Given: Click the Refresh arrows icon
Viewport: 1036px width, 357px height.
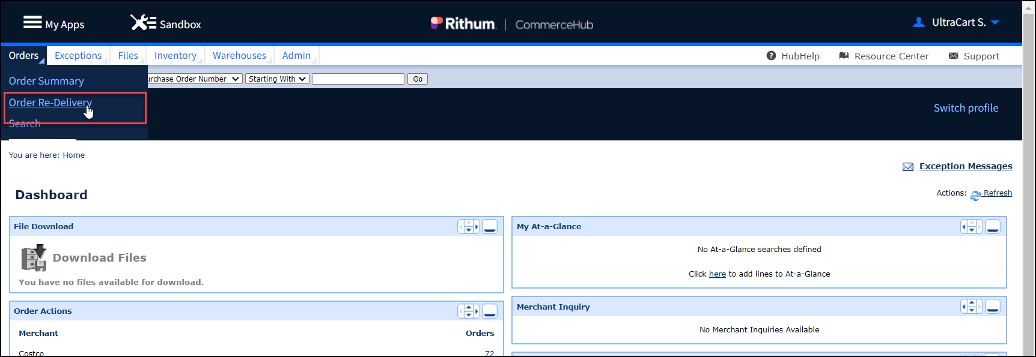Looking at the screenshot, I should [x=975, y=195].
